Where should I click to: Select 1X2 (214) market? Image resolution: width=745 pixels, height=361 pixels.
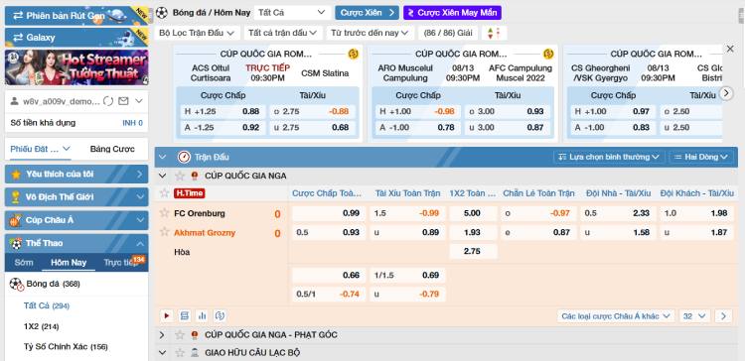click(42, 327)
